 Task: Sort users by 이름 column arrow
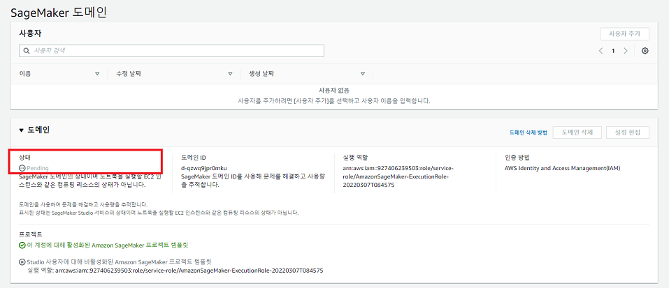(x=97, y=74)
